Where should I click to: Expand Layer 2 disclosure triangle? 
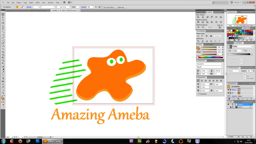234,104
